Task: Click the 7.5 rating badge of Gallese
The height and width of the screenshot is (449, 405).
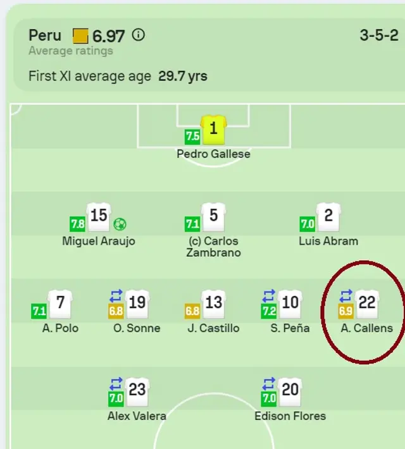Action: coord(192,137)
